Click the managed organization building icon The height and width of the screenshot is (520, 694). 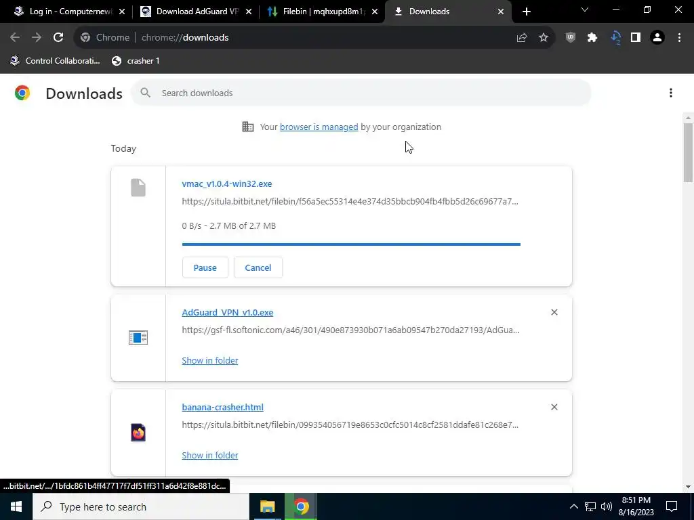point(248,127)
